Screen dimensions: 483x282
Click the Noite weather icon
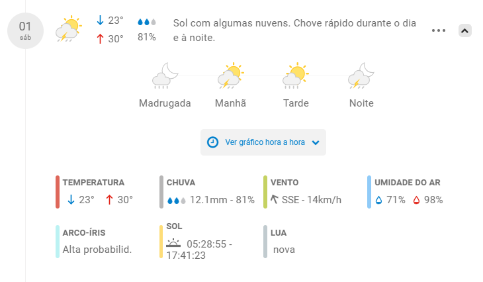click(361, 76)
